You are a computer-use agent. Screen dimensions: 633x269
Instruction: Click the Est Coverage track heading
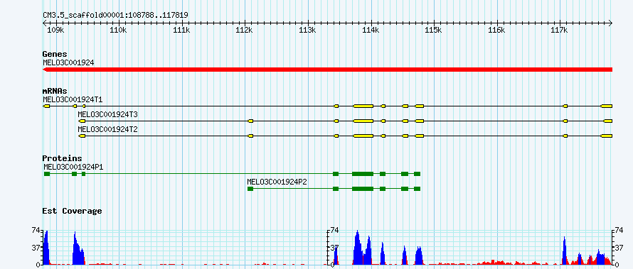tap(72, 211)
